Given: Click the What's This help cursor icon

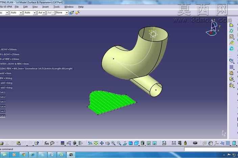Looking at the screenshot, I should (37, 143).
